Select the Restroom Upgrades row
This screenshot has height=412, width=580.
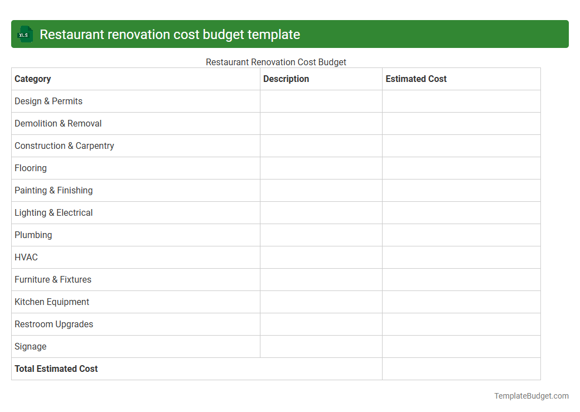(x=54, y=324)
